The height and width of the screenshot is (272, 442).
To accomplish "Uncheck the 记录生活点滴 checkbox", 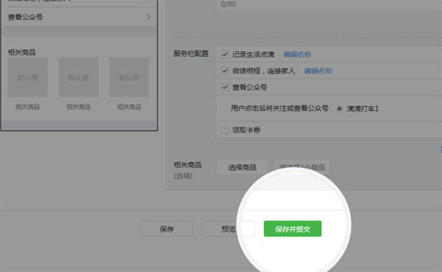I will (x=225, y=54).
